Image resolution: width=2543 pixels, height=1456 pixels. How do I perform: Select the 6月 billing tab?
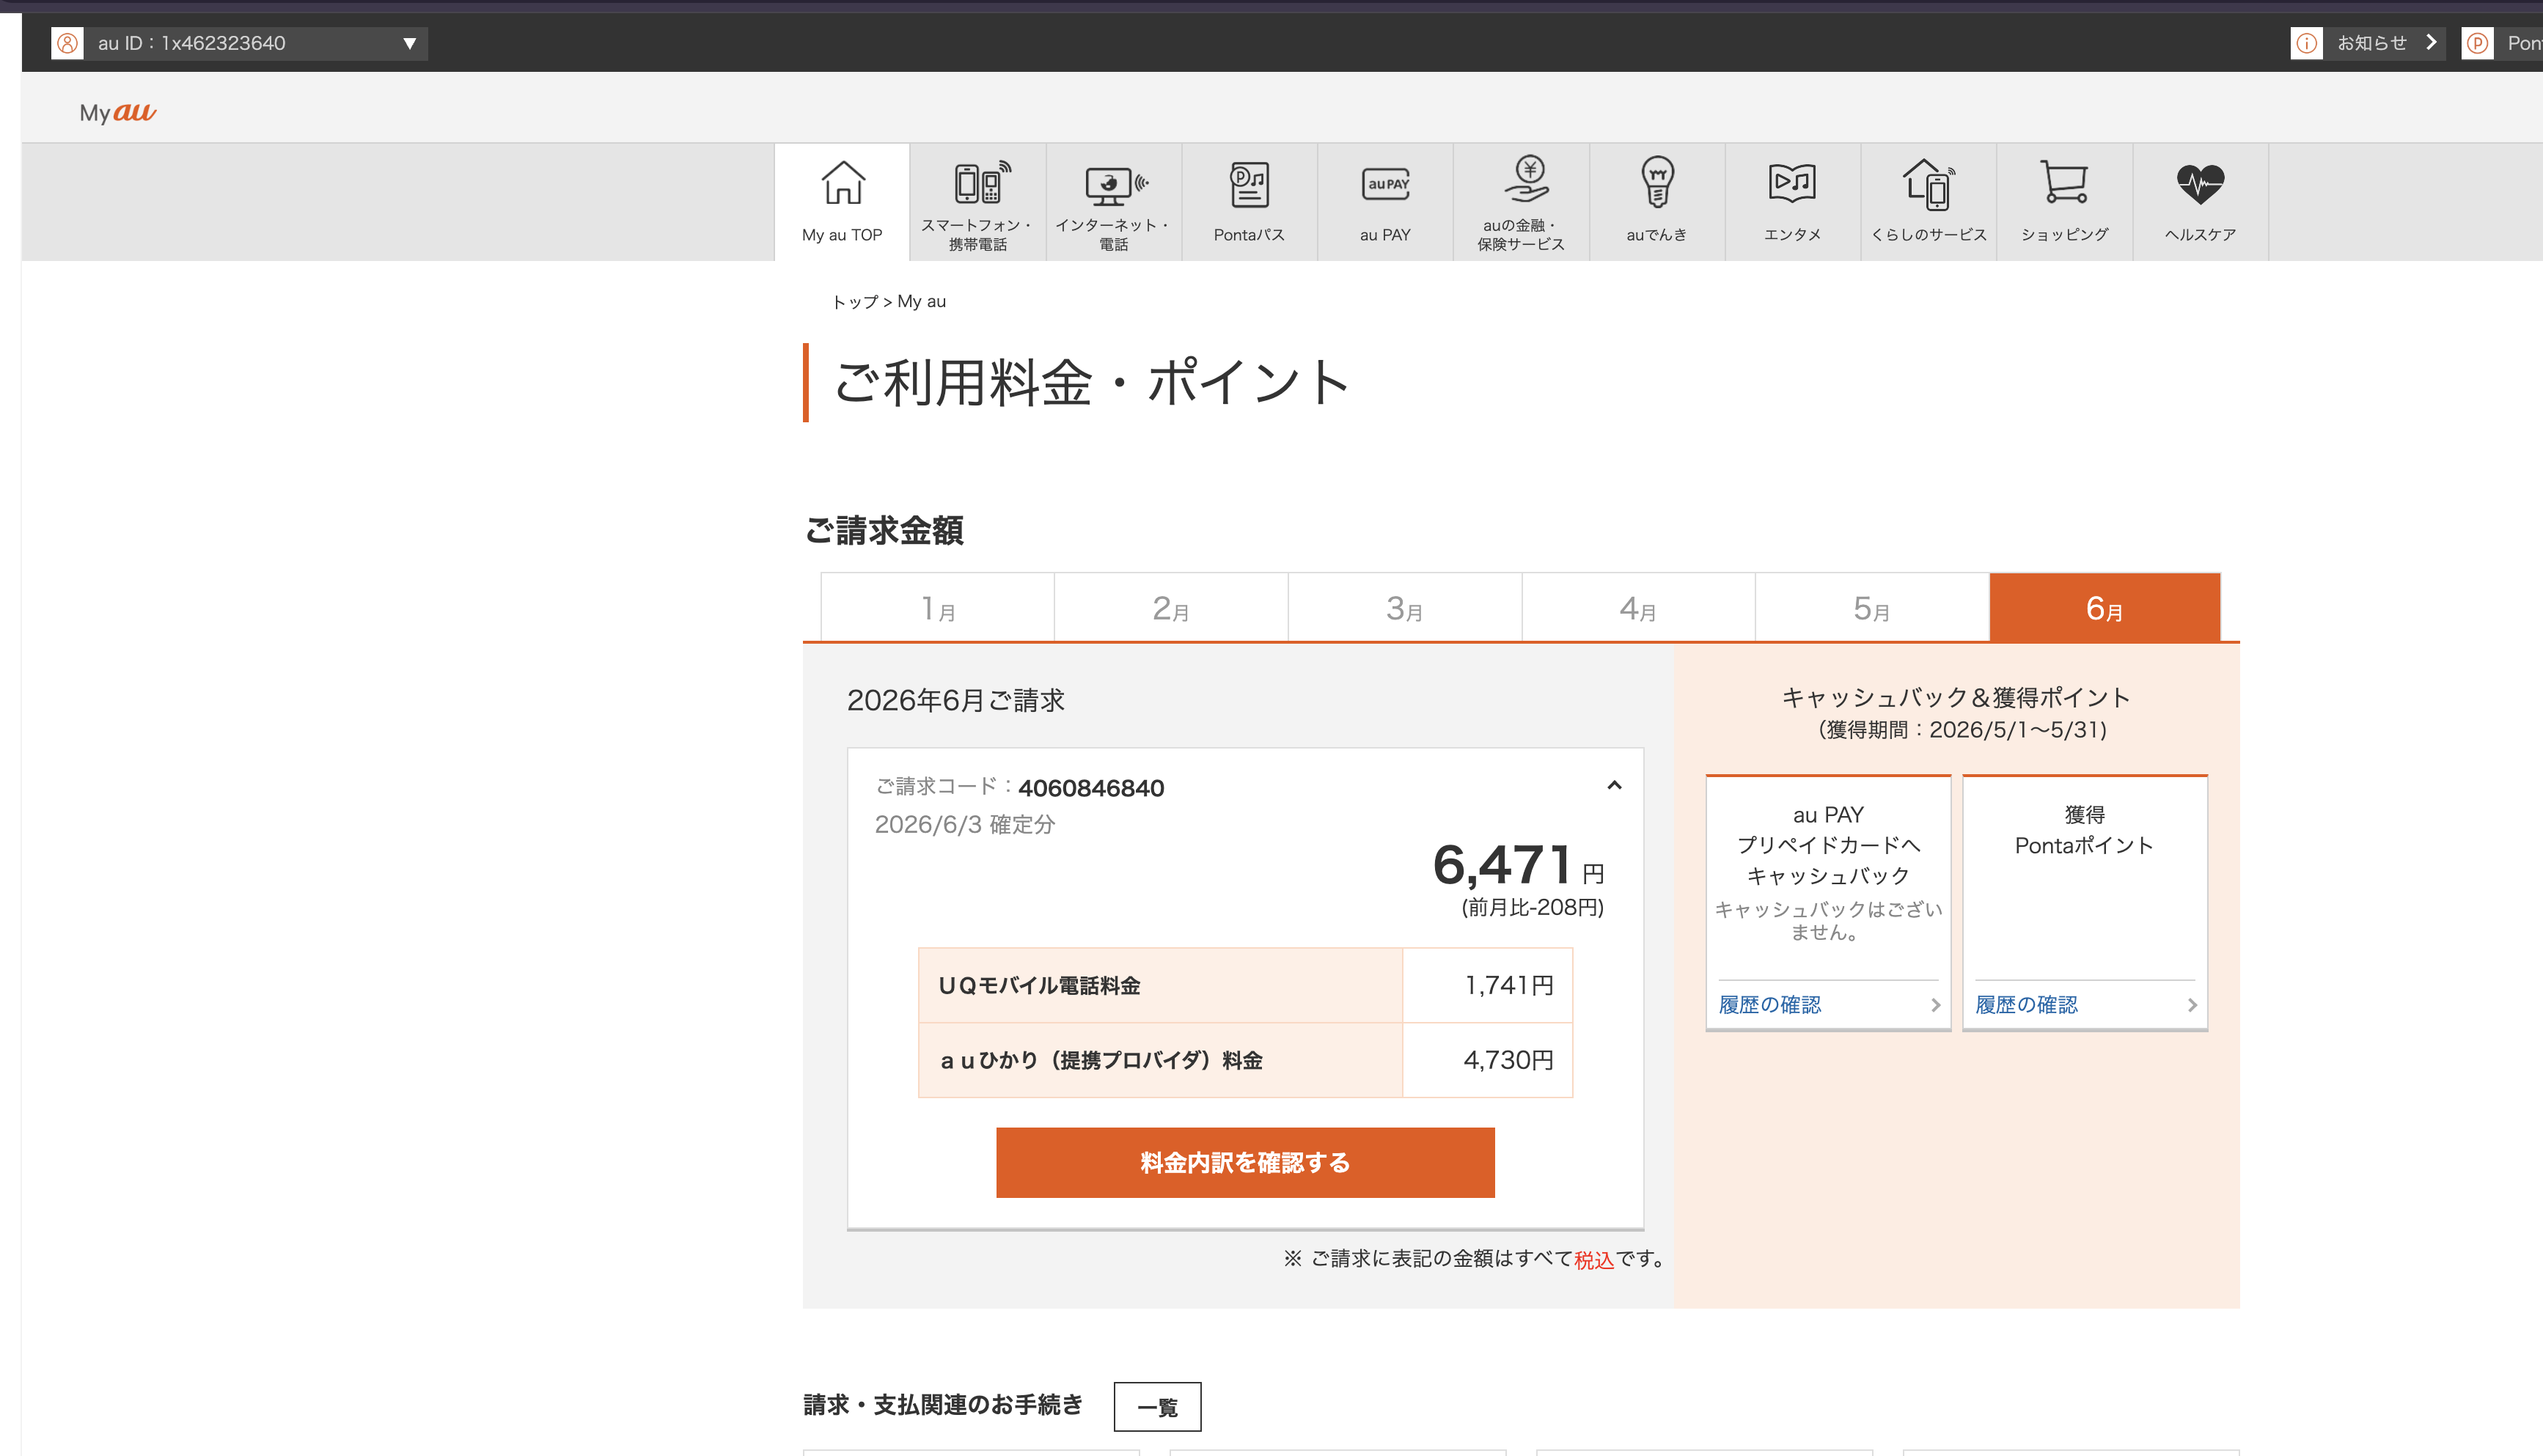pos(2105,607)
